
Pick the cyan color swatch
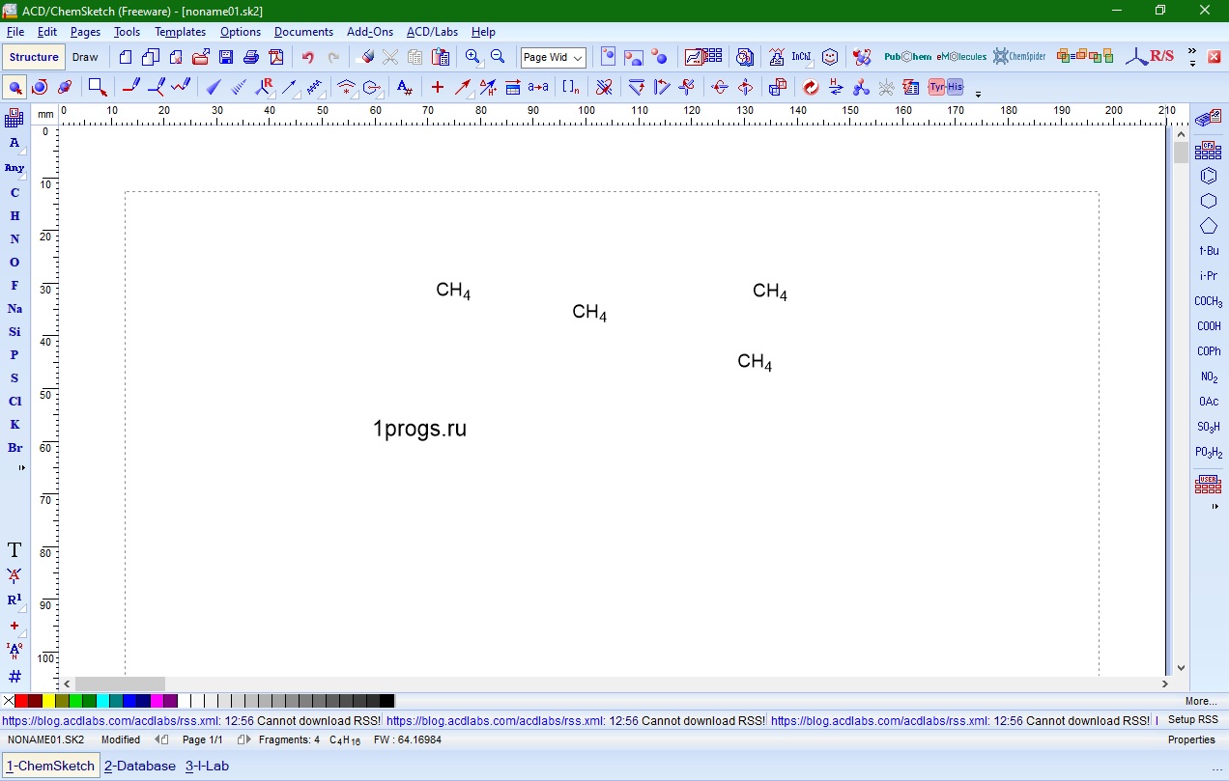(x=102, y=701)
